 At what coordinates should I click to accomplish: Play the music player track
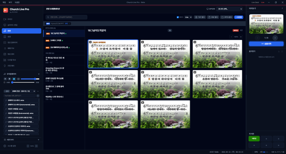tap(5, 79)
